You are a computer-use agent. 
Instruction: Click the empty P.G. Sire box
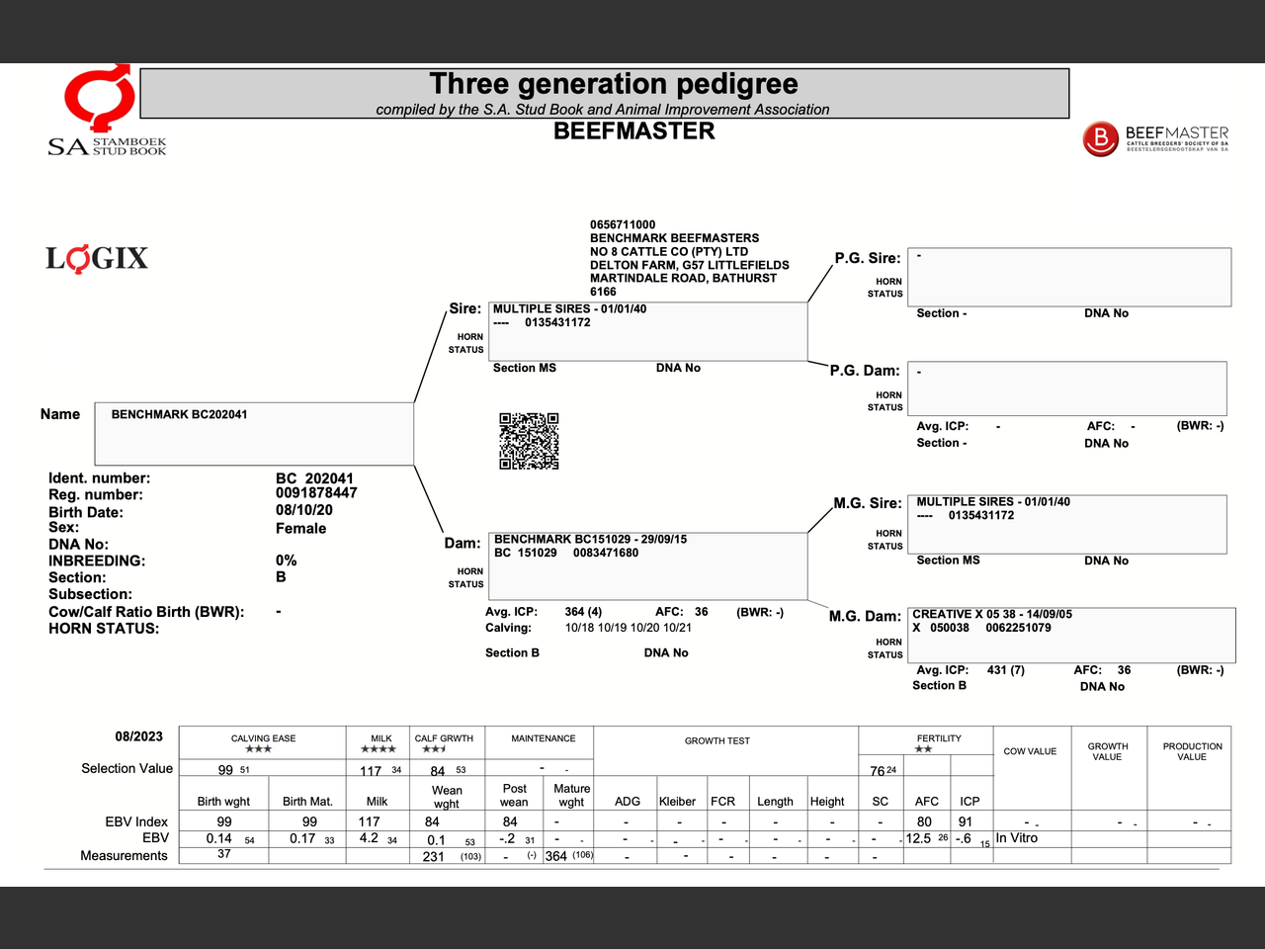point(1069,277)
